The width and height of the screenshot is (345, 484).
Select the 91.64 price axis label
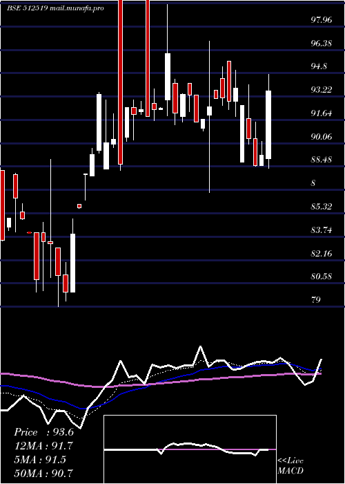[x=322, y=113]
